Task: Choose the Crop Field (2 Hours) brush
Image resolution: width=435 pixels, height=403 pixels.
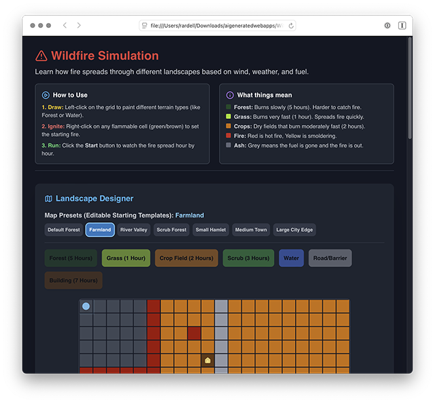Action: pos(186,258)
